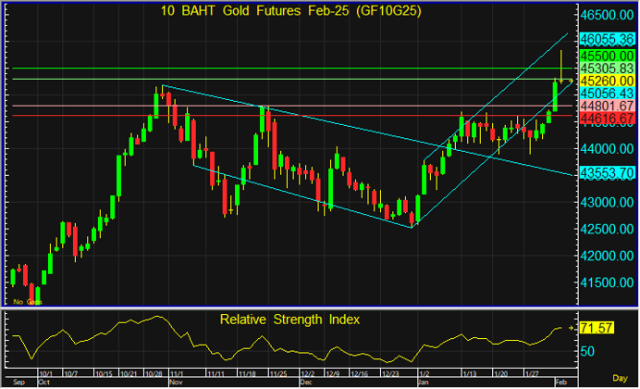Click the Nov month label
This screenshot has width=640, height=389.
[176, 383]
